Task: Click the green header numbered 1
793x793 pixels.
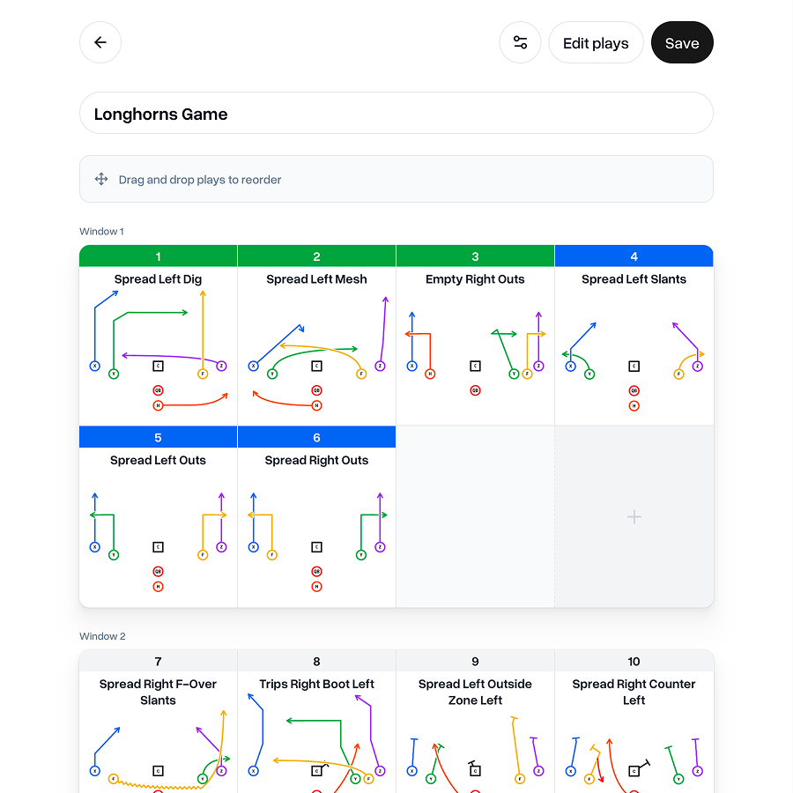Action: [159, 256]
